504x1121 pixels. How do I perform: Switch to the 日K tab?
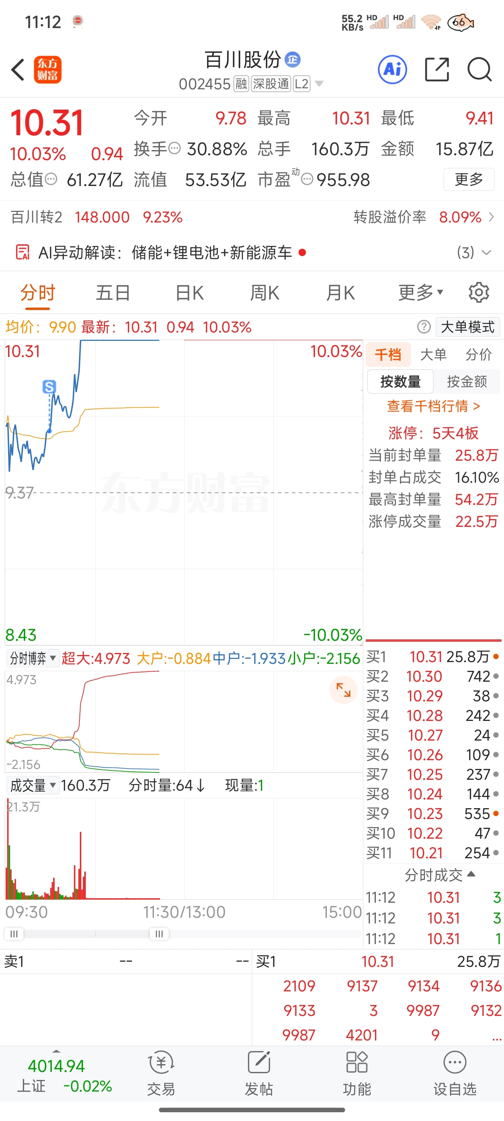[x=190, y=293]
